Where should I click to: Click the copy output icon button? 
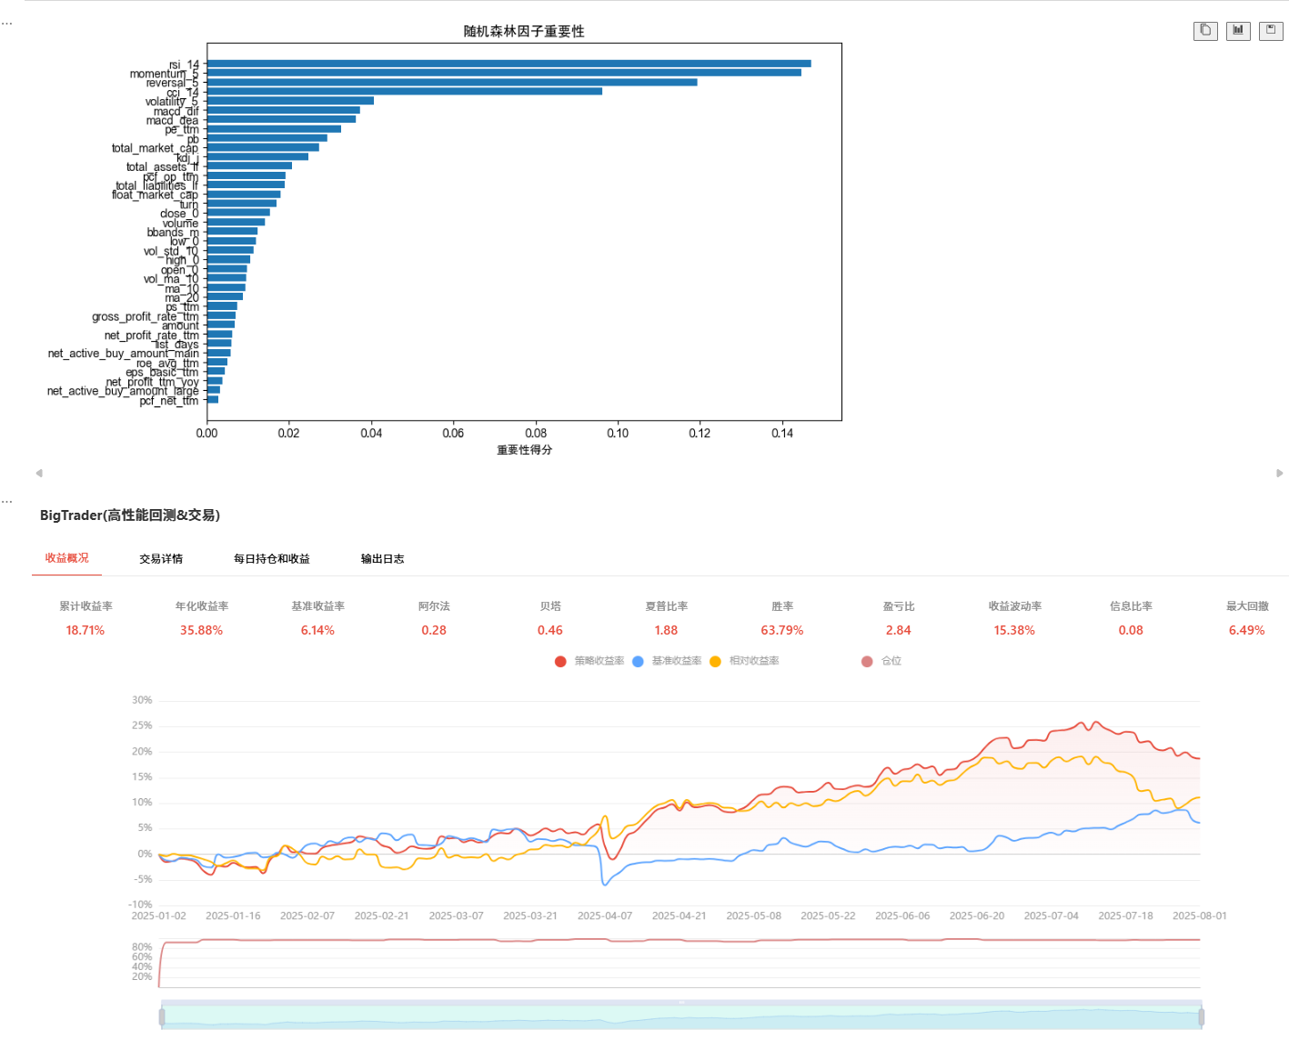(1205, 31)
